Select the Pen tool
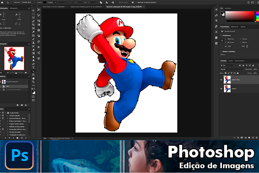This screenshot has height=173, width=259. [33, 64]
